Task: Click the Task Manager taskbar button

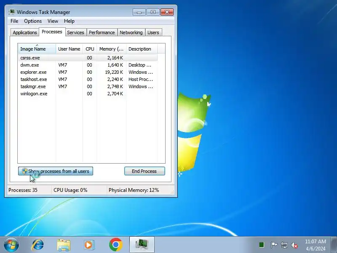Action: pyautogui.click(x=142, y=245)
